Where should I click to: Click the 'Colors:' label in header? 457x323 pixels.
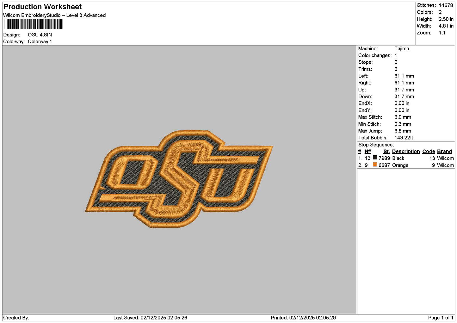click(425, 12)
